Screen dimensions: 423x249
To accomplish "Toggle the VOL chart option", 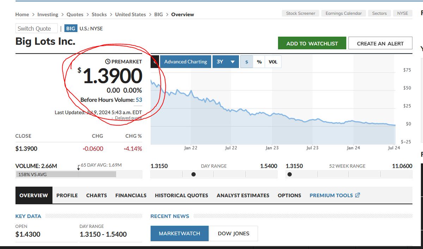I will coord(273,62).
